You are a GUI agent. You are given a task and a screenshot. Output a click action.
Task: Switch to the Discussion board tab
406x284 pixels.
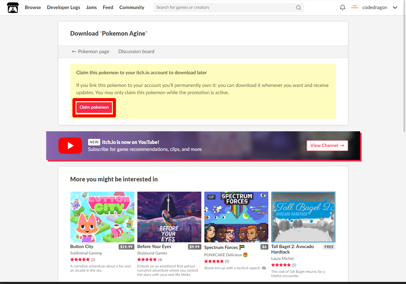136,52
